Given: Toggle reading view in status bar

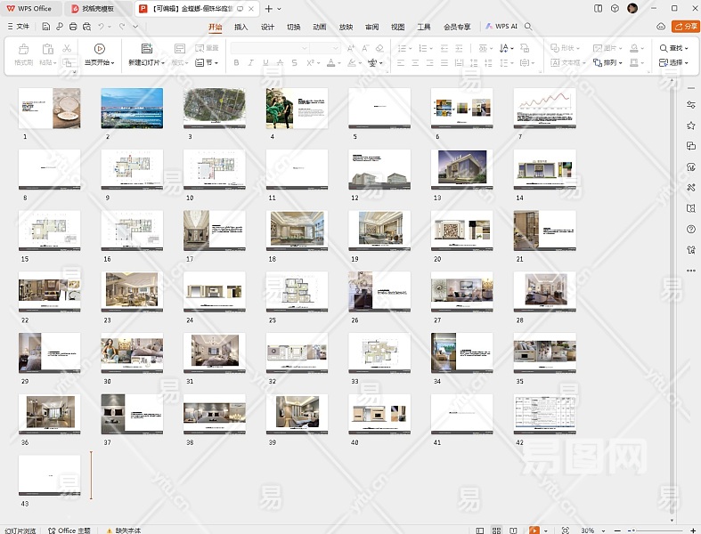Looking at the screenshot, I should [514, 530].
